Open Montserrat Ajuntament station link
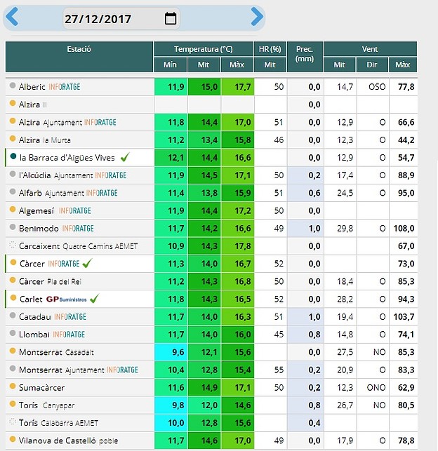The image size is (438, 451). pyautogui.click(x=62, y=370)
